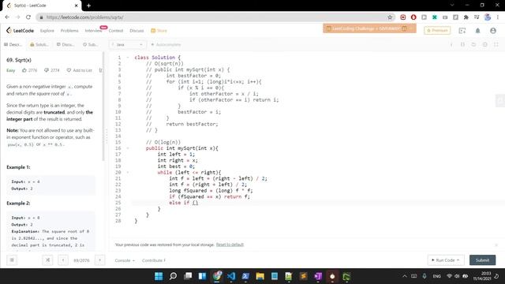Image resolution: width=505 pixels, height=284 pixels.
Task: Enter fullscreen editor mode
Action: point(496,44)
